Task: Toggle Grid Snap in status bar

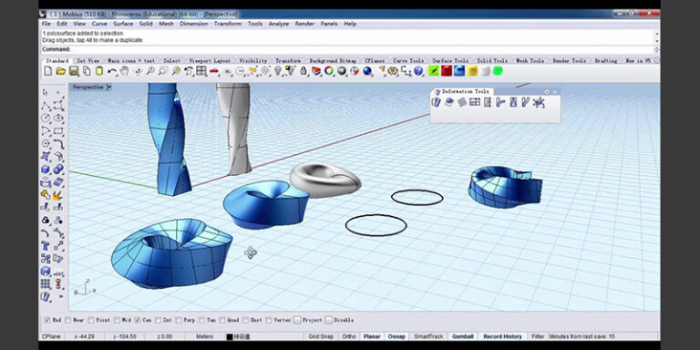Action: (320, 336)
